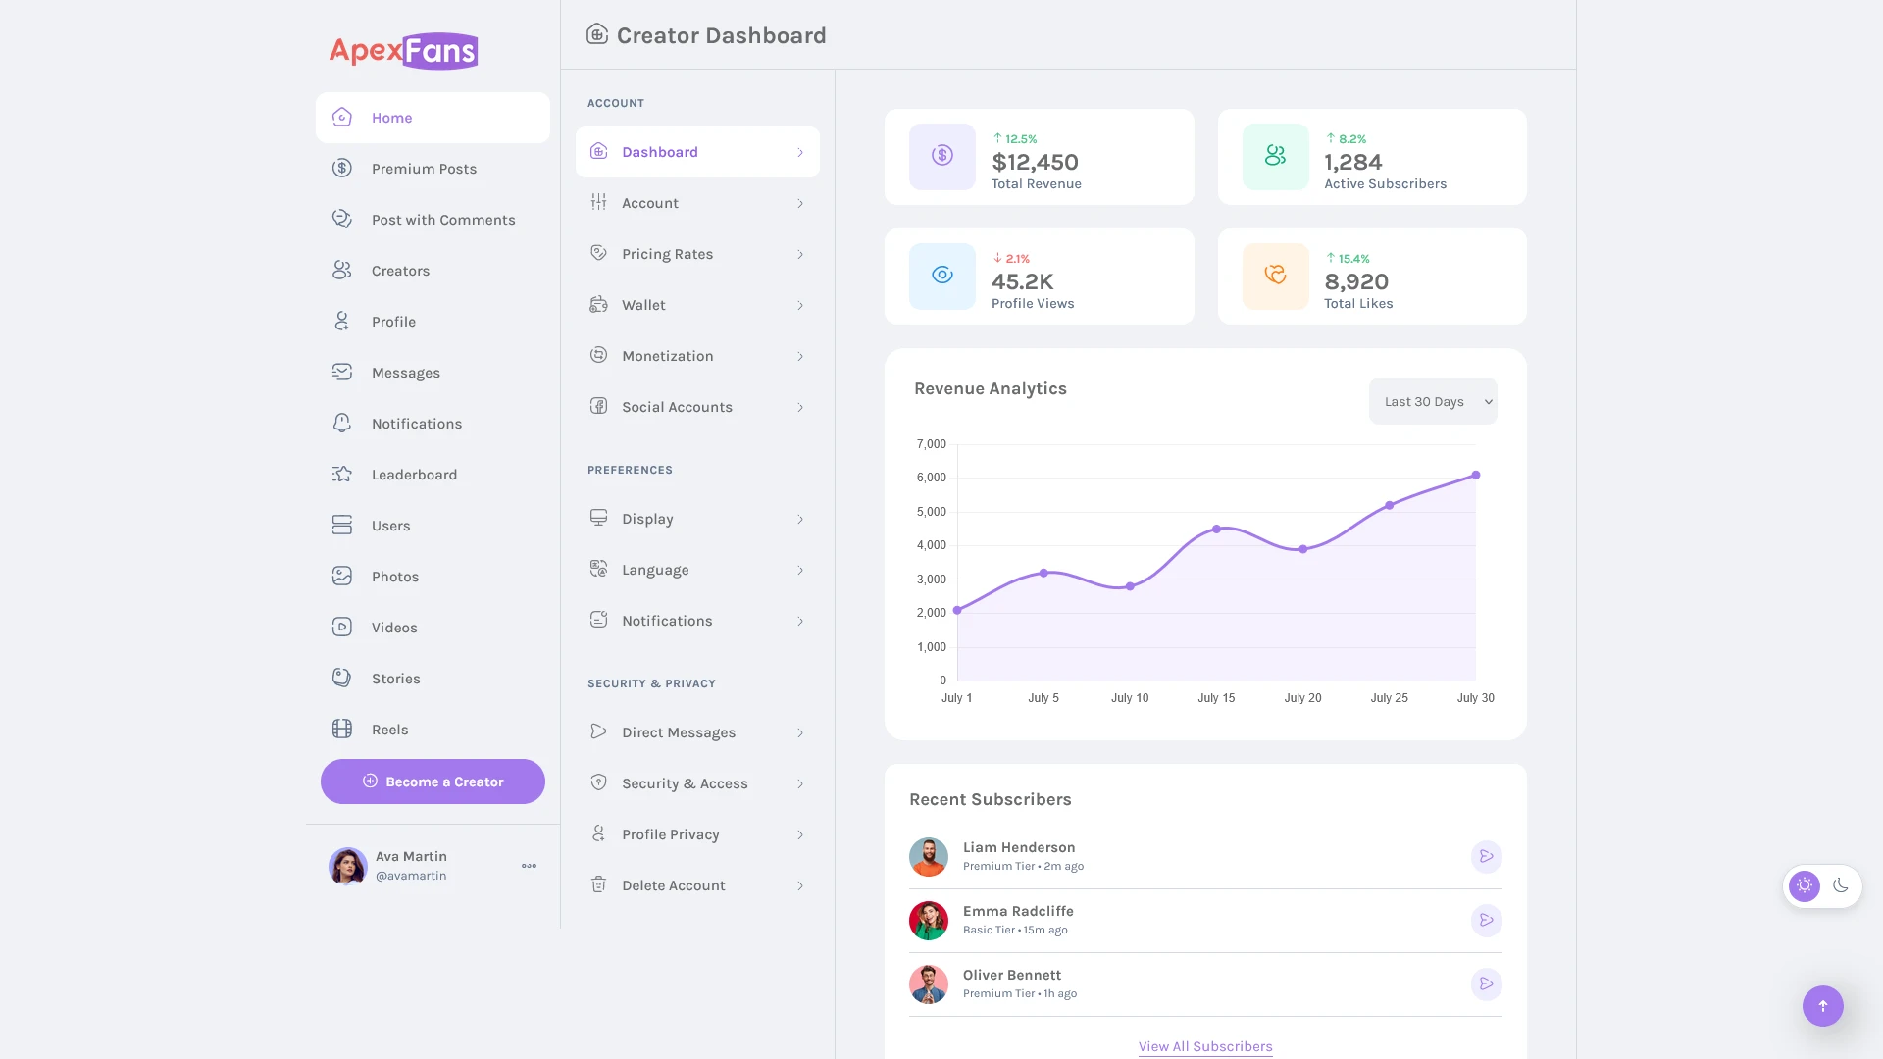
Task: Click the July 30 chart data point
Action: [x=1475, y=476]
